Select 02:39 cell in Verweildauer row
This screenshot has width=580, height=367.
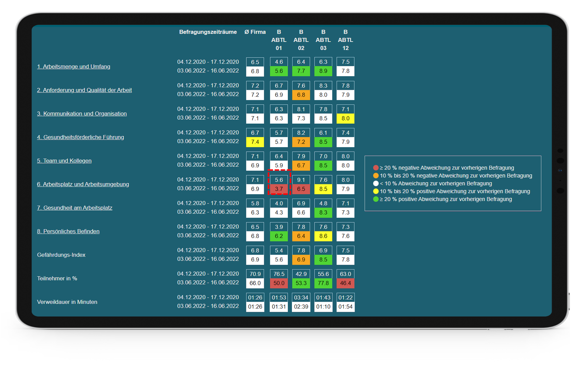301,307
